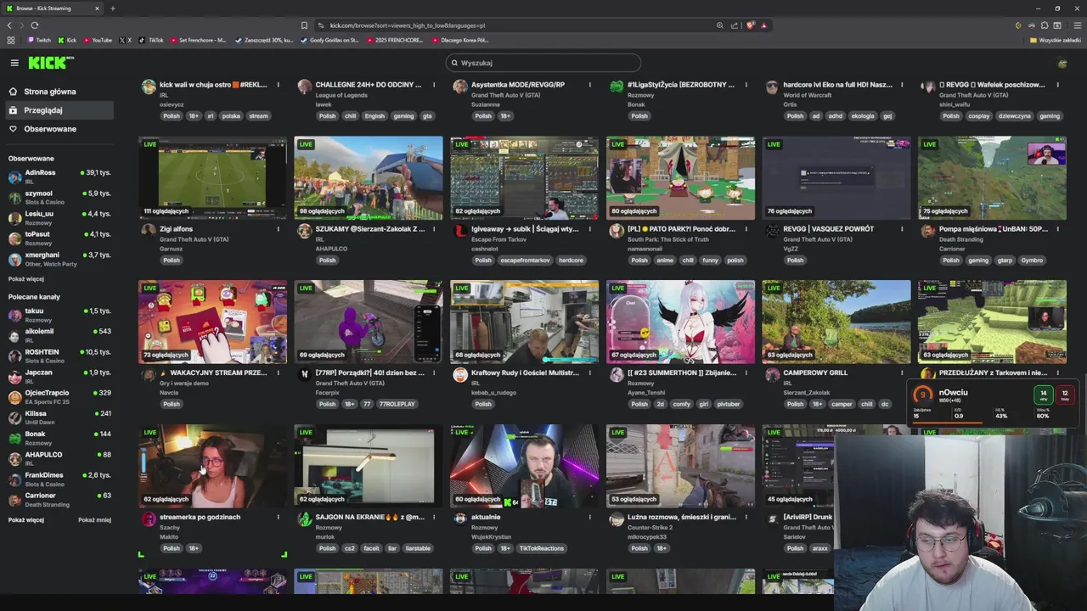Open the page zoom magnifier icon
Screen dimensions: 1087x611
[x=719, y=25]
